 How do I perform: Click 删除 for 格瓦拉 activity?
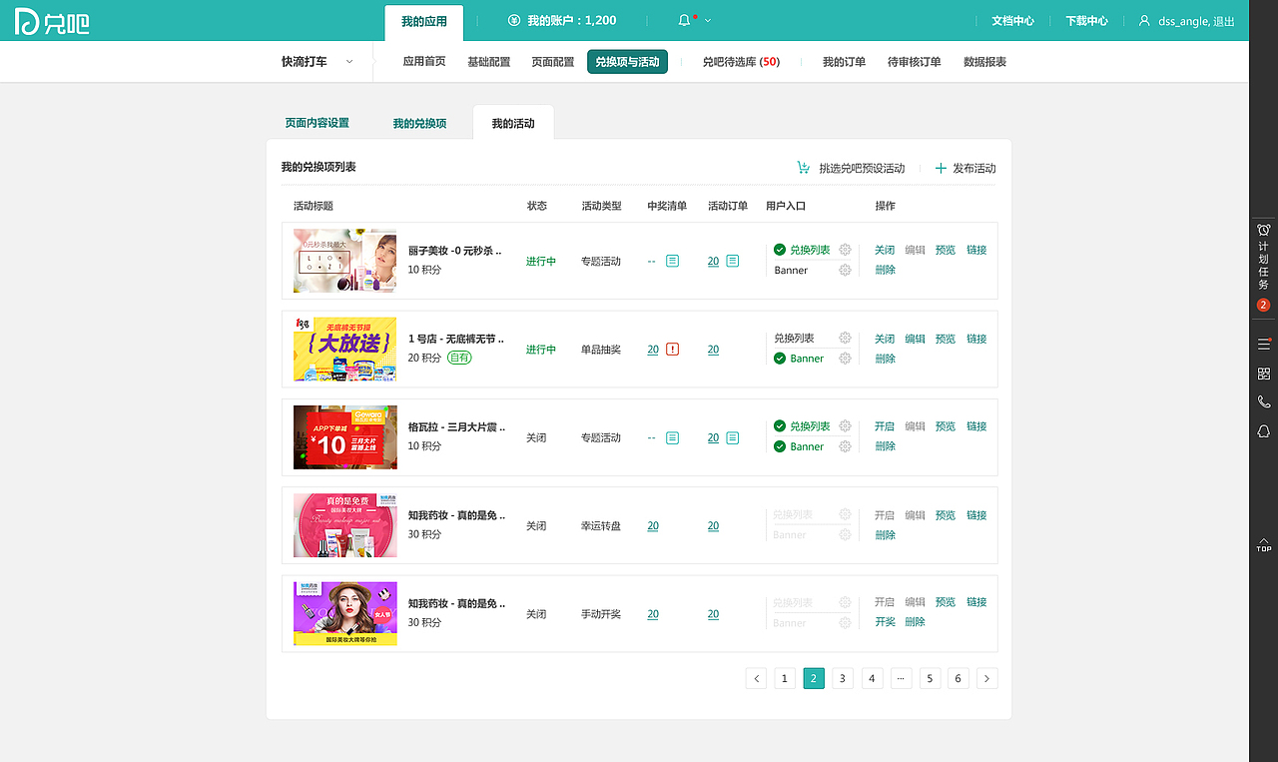[885, 446]
